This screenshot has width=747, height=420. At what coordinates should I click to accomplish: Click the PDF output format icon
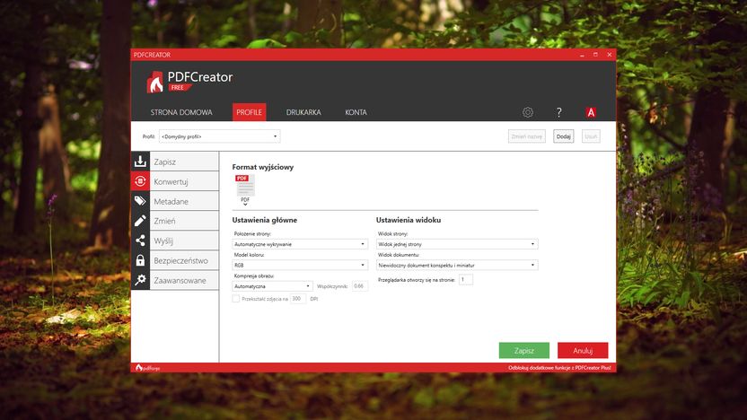point(245,185)
